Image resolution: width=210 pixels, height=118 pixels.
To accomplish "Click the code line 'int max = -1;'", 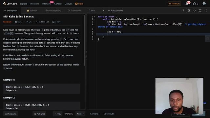I will pyautogui.click(x=115, y=22).
